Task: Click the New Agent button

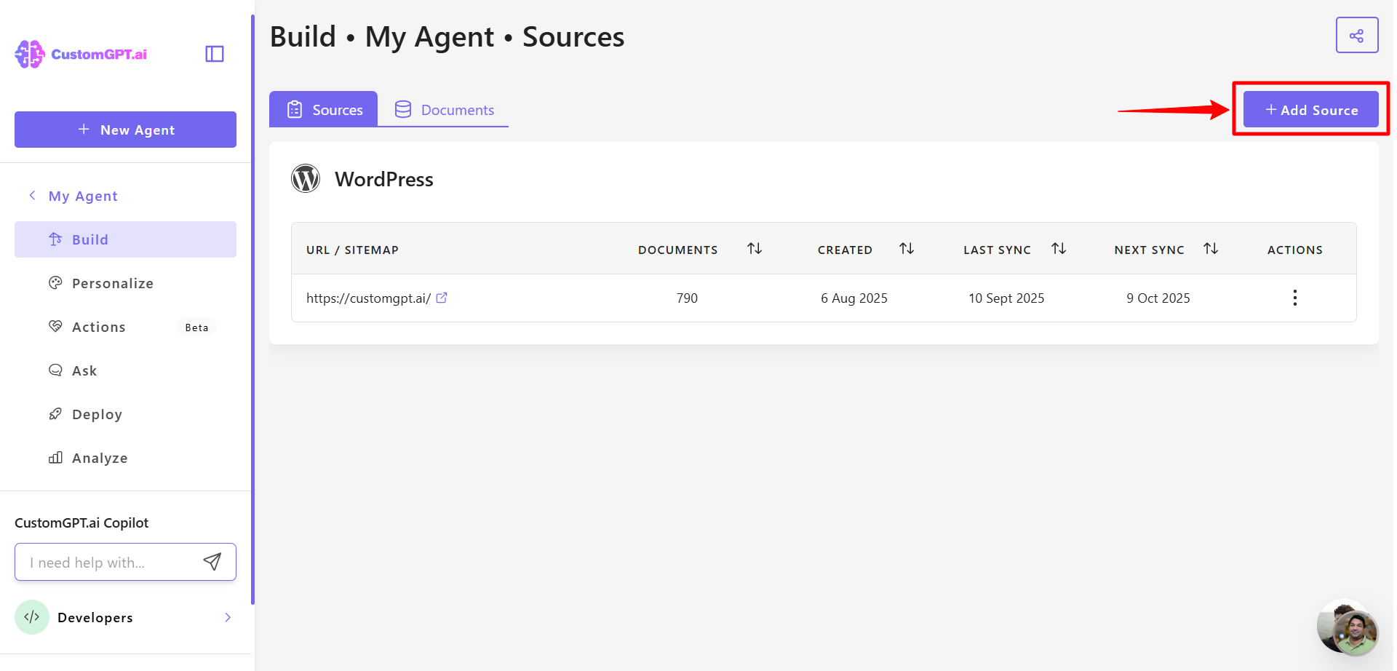Action: [x=125, y=130]
